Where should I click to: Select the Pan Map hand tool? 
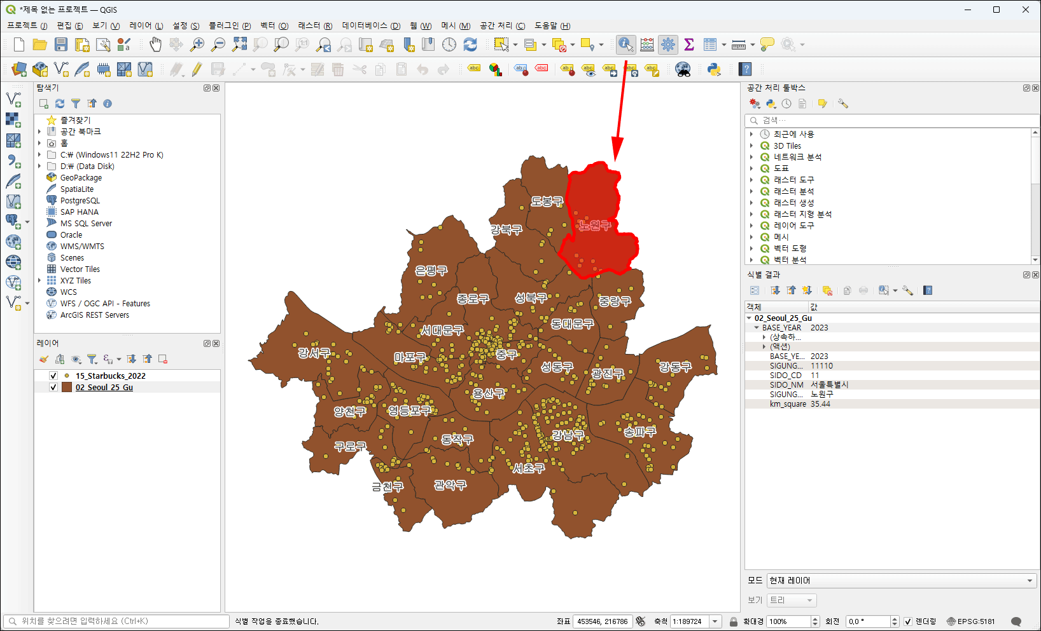156,44
